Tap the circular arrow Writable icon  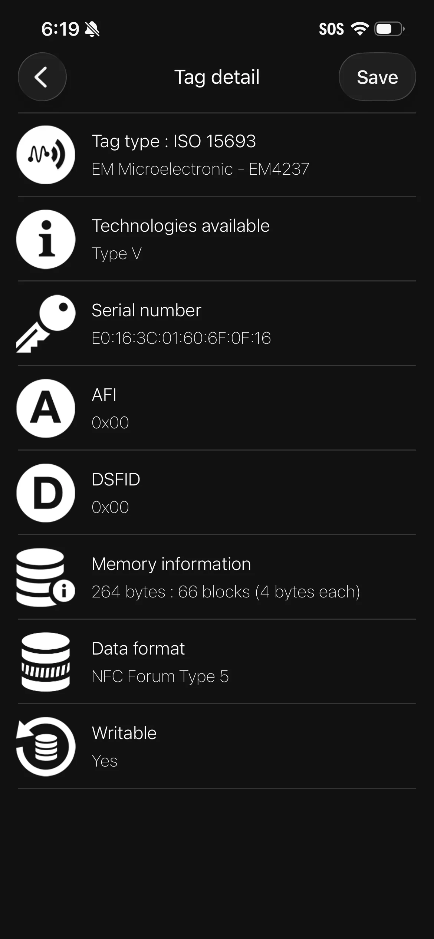click(x=46, y=747)
